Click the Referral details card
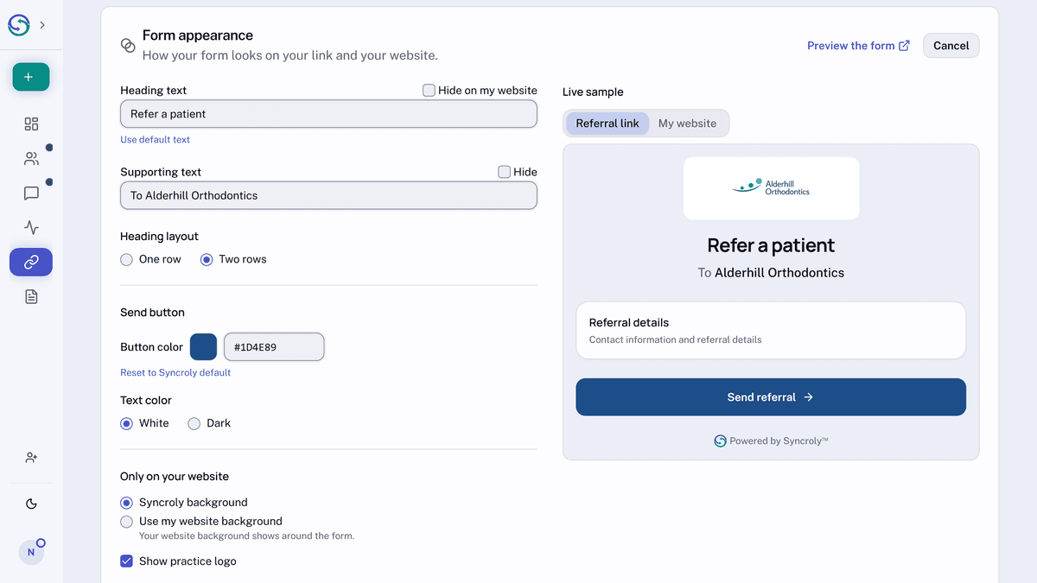 click(x=771, y=330)
